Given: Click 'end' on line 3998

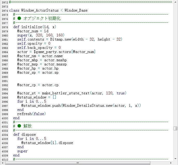Looking at the screenshot, I should [x=20, y=110].
